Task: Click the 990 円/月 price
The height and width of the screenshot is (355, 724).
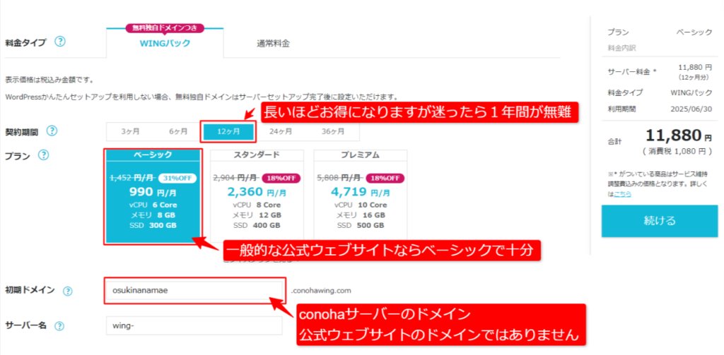Action: click(153, 192)
